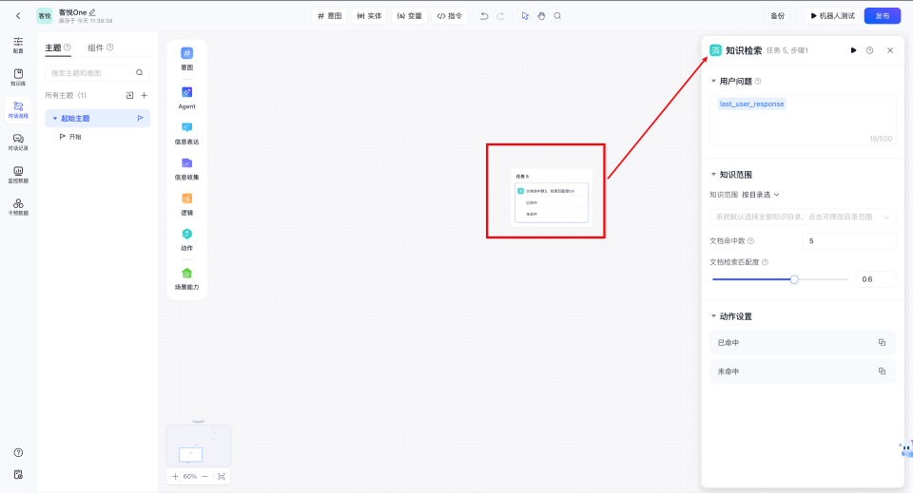913x493 pixels.
Task: Close the 知识检索 panel
Action: coord(890,50)
